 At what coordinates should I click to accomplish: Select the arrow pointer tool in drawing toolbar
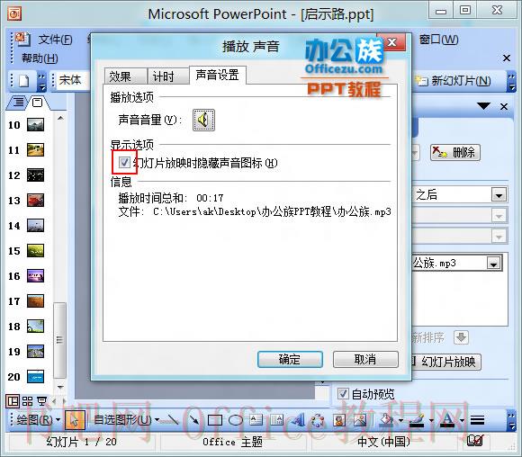coord(75,420)
